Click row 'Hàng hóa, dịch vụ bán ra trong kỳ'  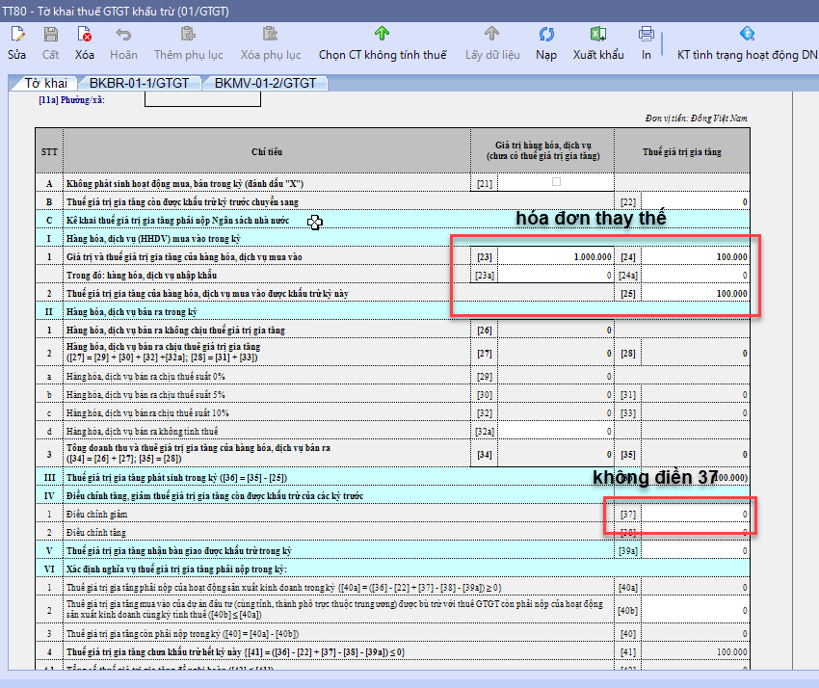(x=392, y=312)
